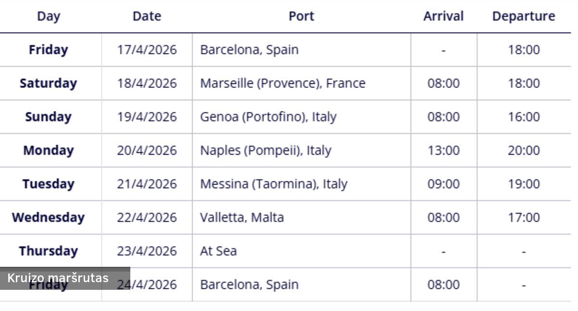
Task: Click the Kruizo maršrutas label
Action: (x=58, y=278)
